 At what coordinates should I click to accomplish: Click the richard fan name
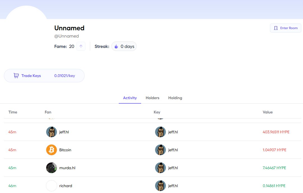tap(66, 186)
